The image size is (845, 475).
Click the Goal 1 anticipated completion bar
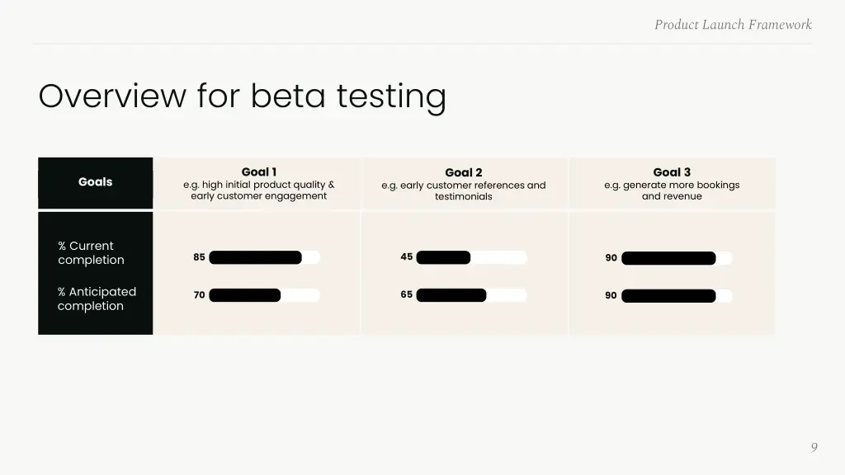(265, 295)
